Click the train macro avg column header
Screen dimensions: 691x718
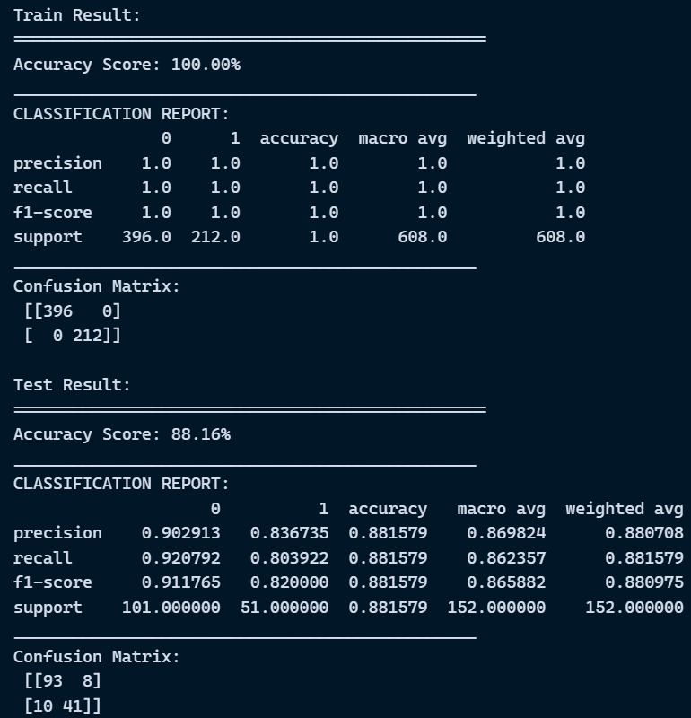403,138
